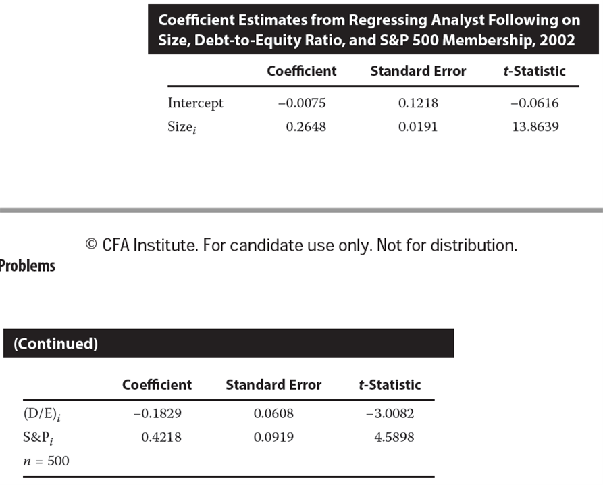Click the Problems section heading
Image resolution: width=603 pixels, height=485 pixels.
click(x=27, y=265)
